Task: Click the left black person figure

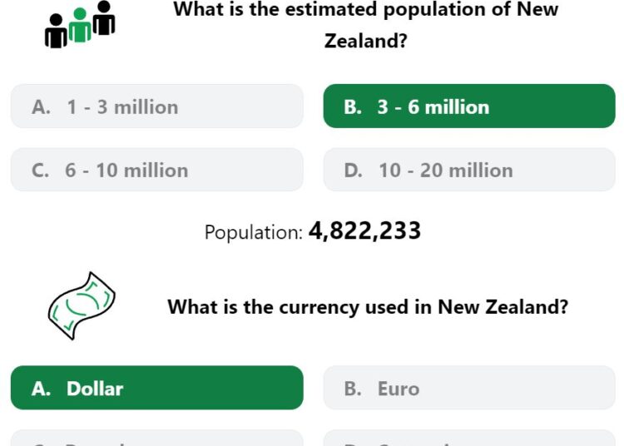Action: click(56, 31)
